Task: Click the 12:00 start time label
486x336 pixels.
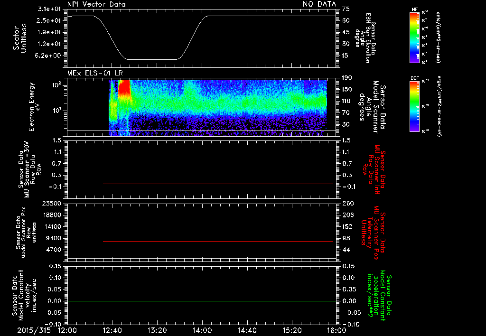Action: (x=67, y=330)
